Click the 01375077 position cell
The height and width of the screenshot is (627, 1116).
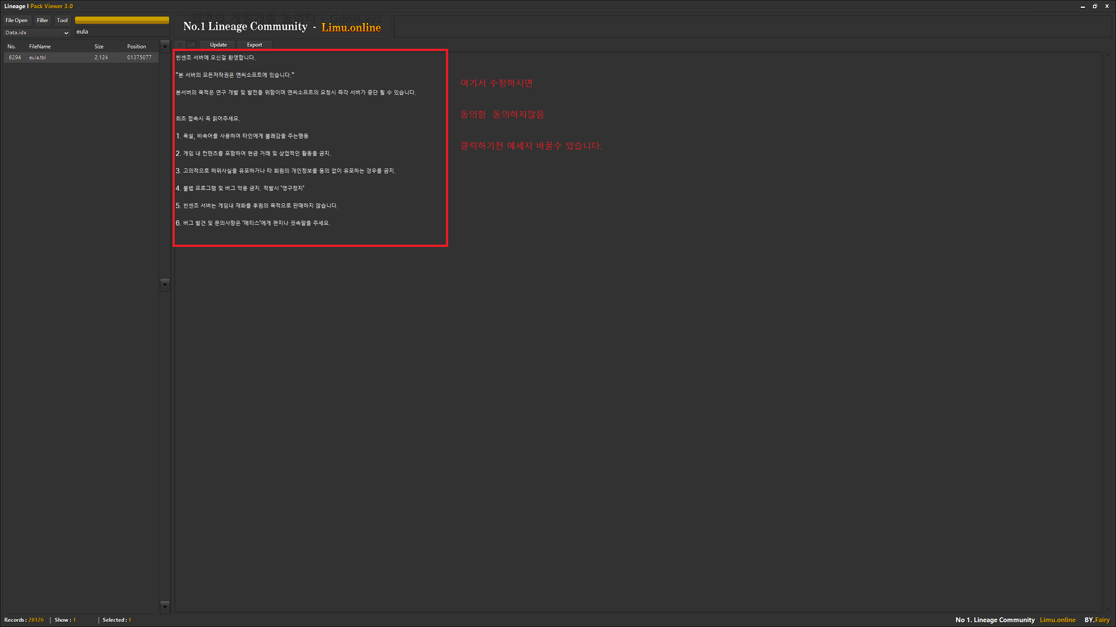click(x=139, y=57)
